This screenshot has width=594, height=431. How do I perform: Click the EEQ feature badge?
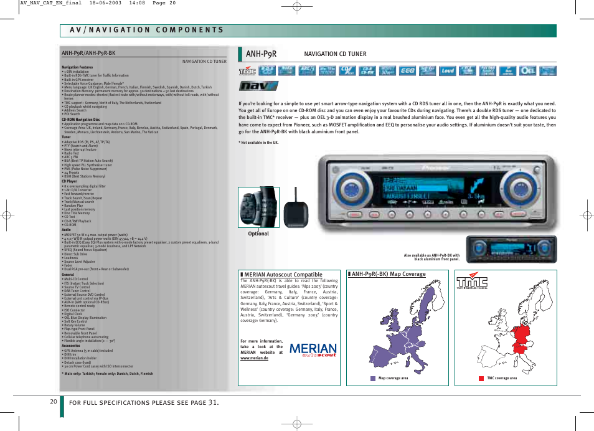tap(407, 71)
